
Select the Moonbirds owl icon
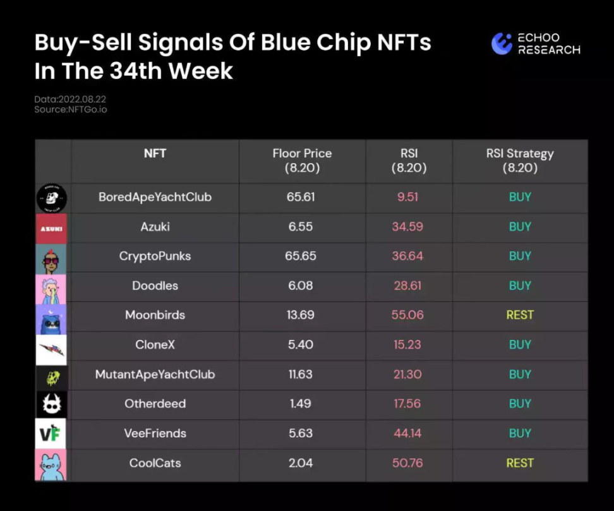(x=51, y=316)
